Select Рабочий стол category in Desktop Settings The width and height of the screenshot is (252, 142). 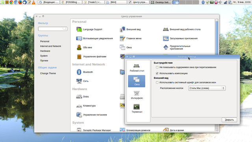137,67
